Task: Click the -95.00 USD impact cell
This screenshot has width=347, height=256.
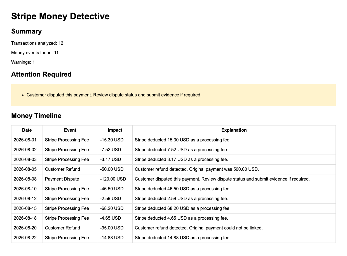Action: [115, 228]
